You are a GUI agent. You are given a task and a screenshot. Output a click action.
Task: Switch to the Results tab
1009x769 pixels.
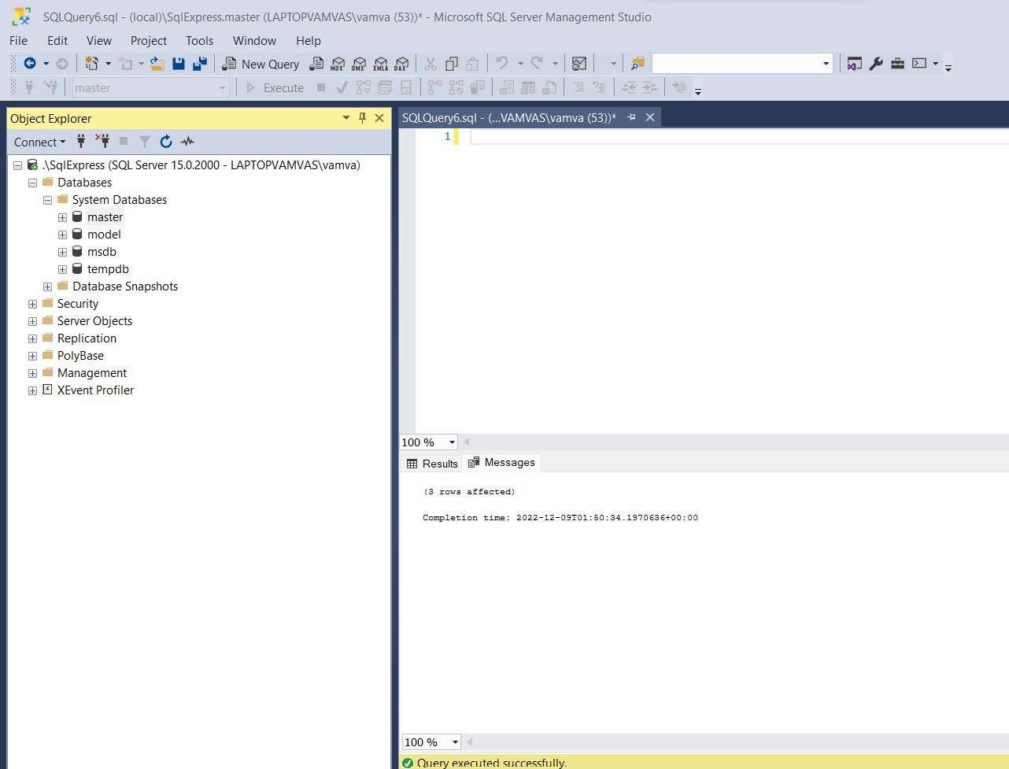tap(431, 463)
